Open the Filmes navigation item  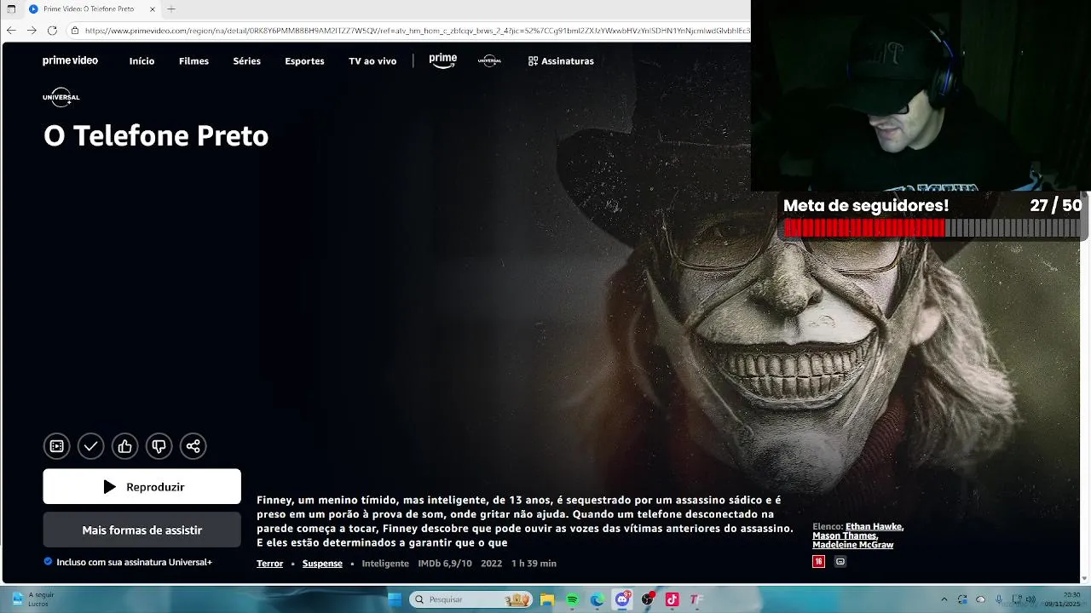pyautogui.click(x=193, y=61)
